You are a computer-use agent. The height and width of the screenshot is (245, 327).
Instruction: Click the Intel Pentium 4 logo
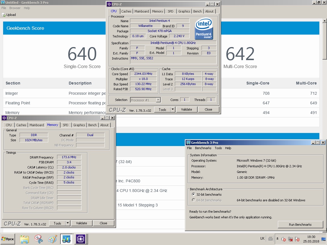[204, 29]
